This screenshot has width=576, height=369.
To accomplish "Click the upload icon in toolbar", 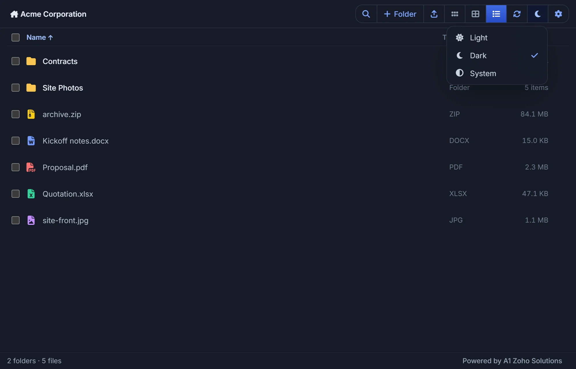I will (x=434, y=14).
